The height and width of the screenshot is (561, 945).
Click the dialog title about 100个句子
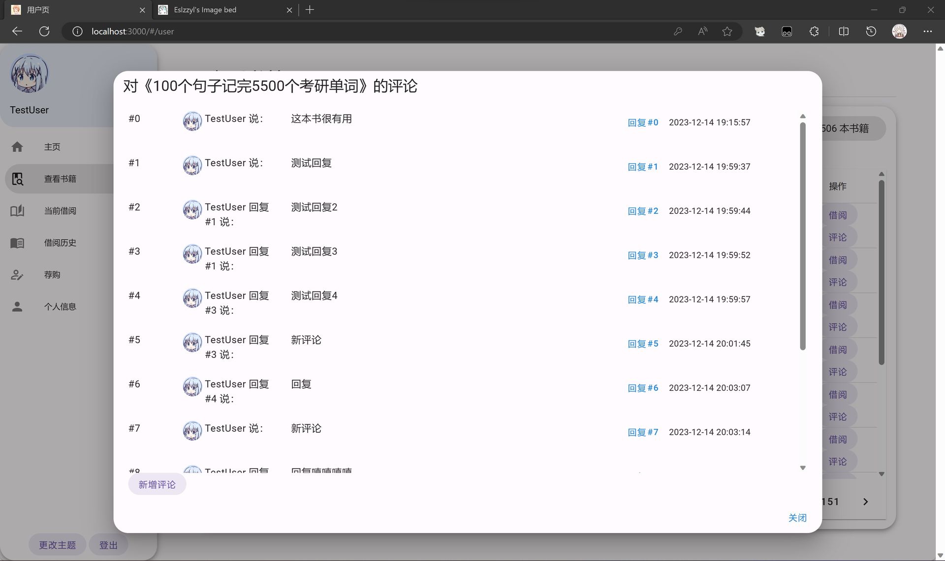click(270, 86)
